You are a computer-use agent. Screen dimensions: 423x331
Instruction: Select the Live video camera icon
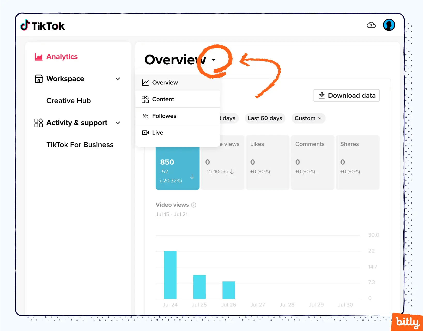[x=145, y=132]
